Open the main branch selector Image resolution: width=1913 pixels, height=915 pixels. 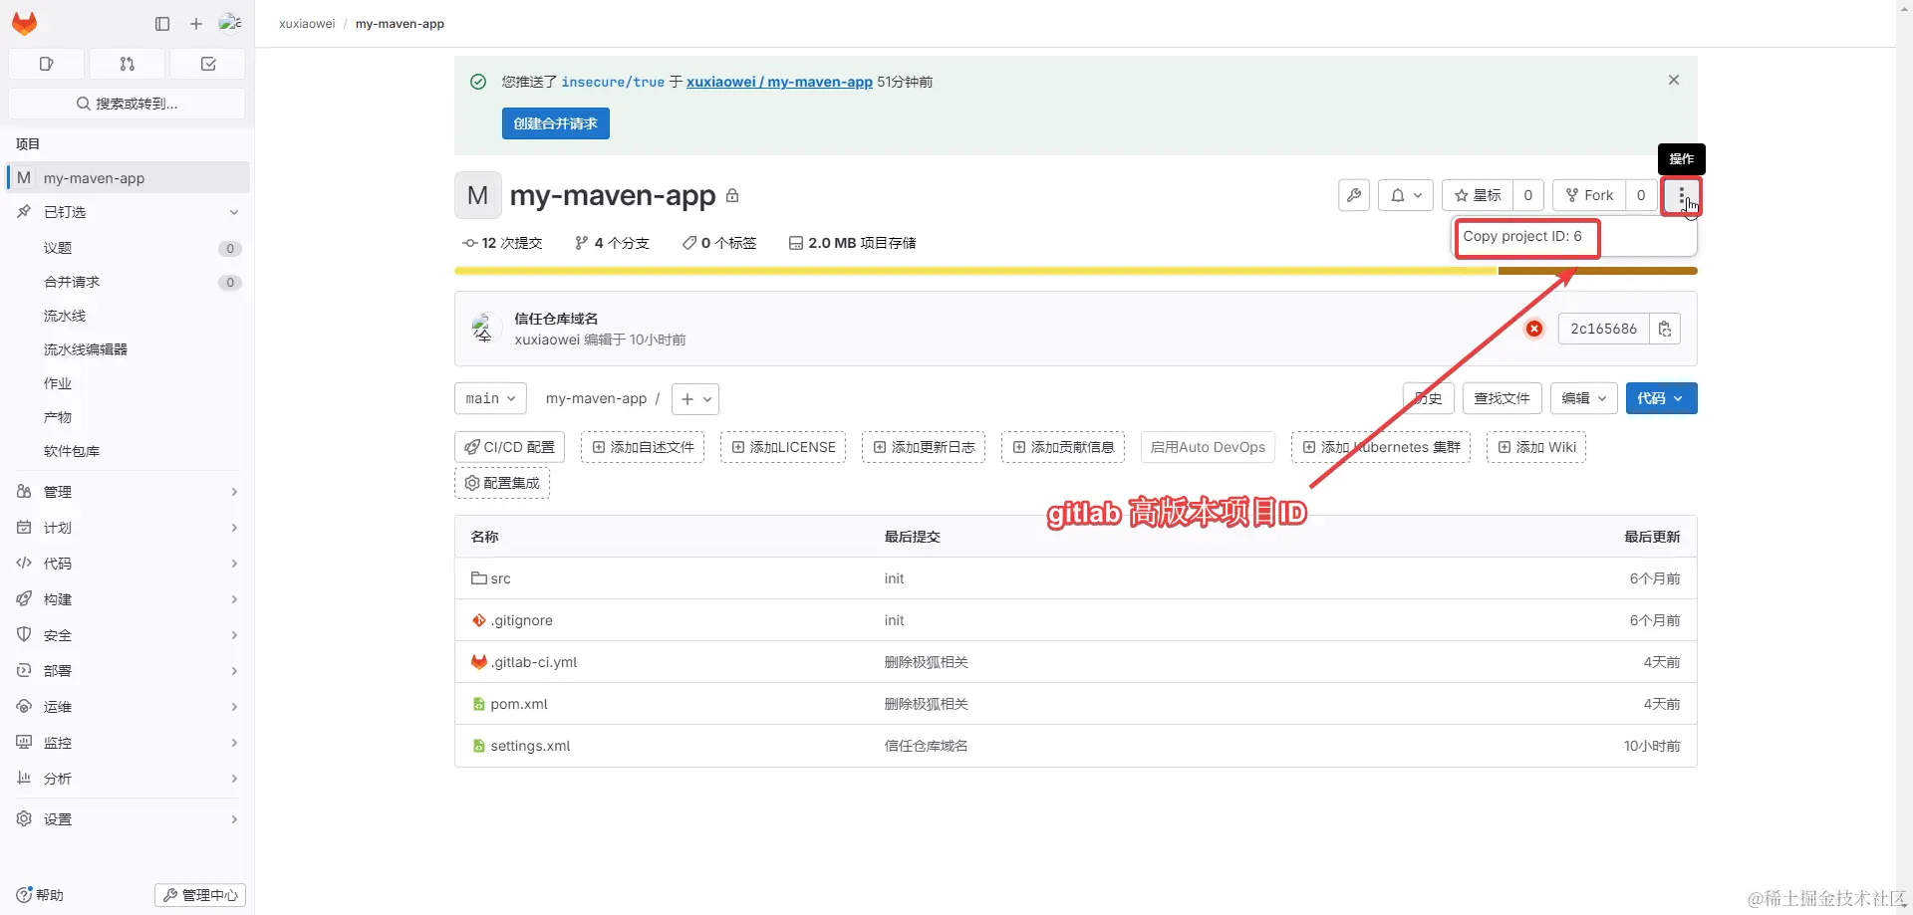click(x=490, y=398)
